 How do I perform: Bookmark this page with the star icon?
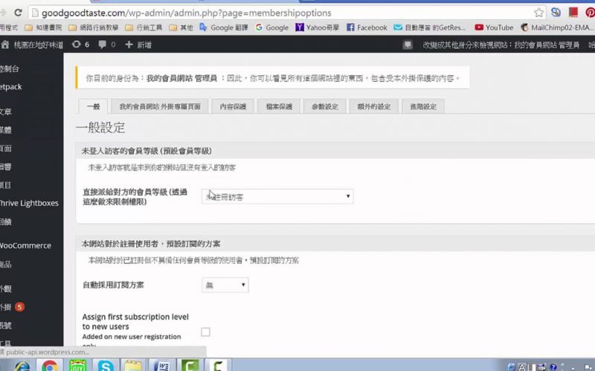538,13
